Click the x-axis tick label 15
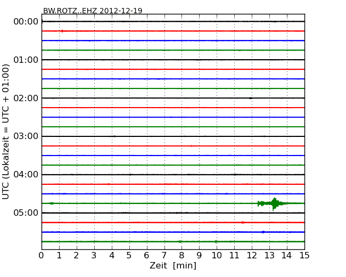This screenshot has height=277, width=346. tap(304, 256)
